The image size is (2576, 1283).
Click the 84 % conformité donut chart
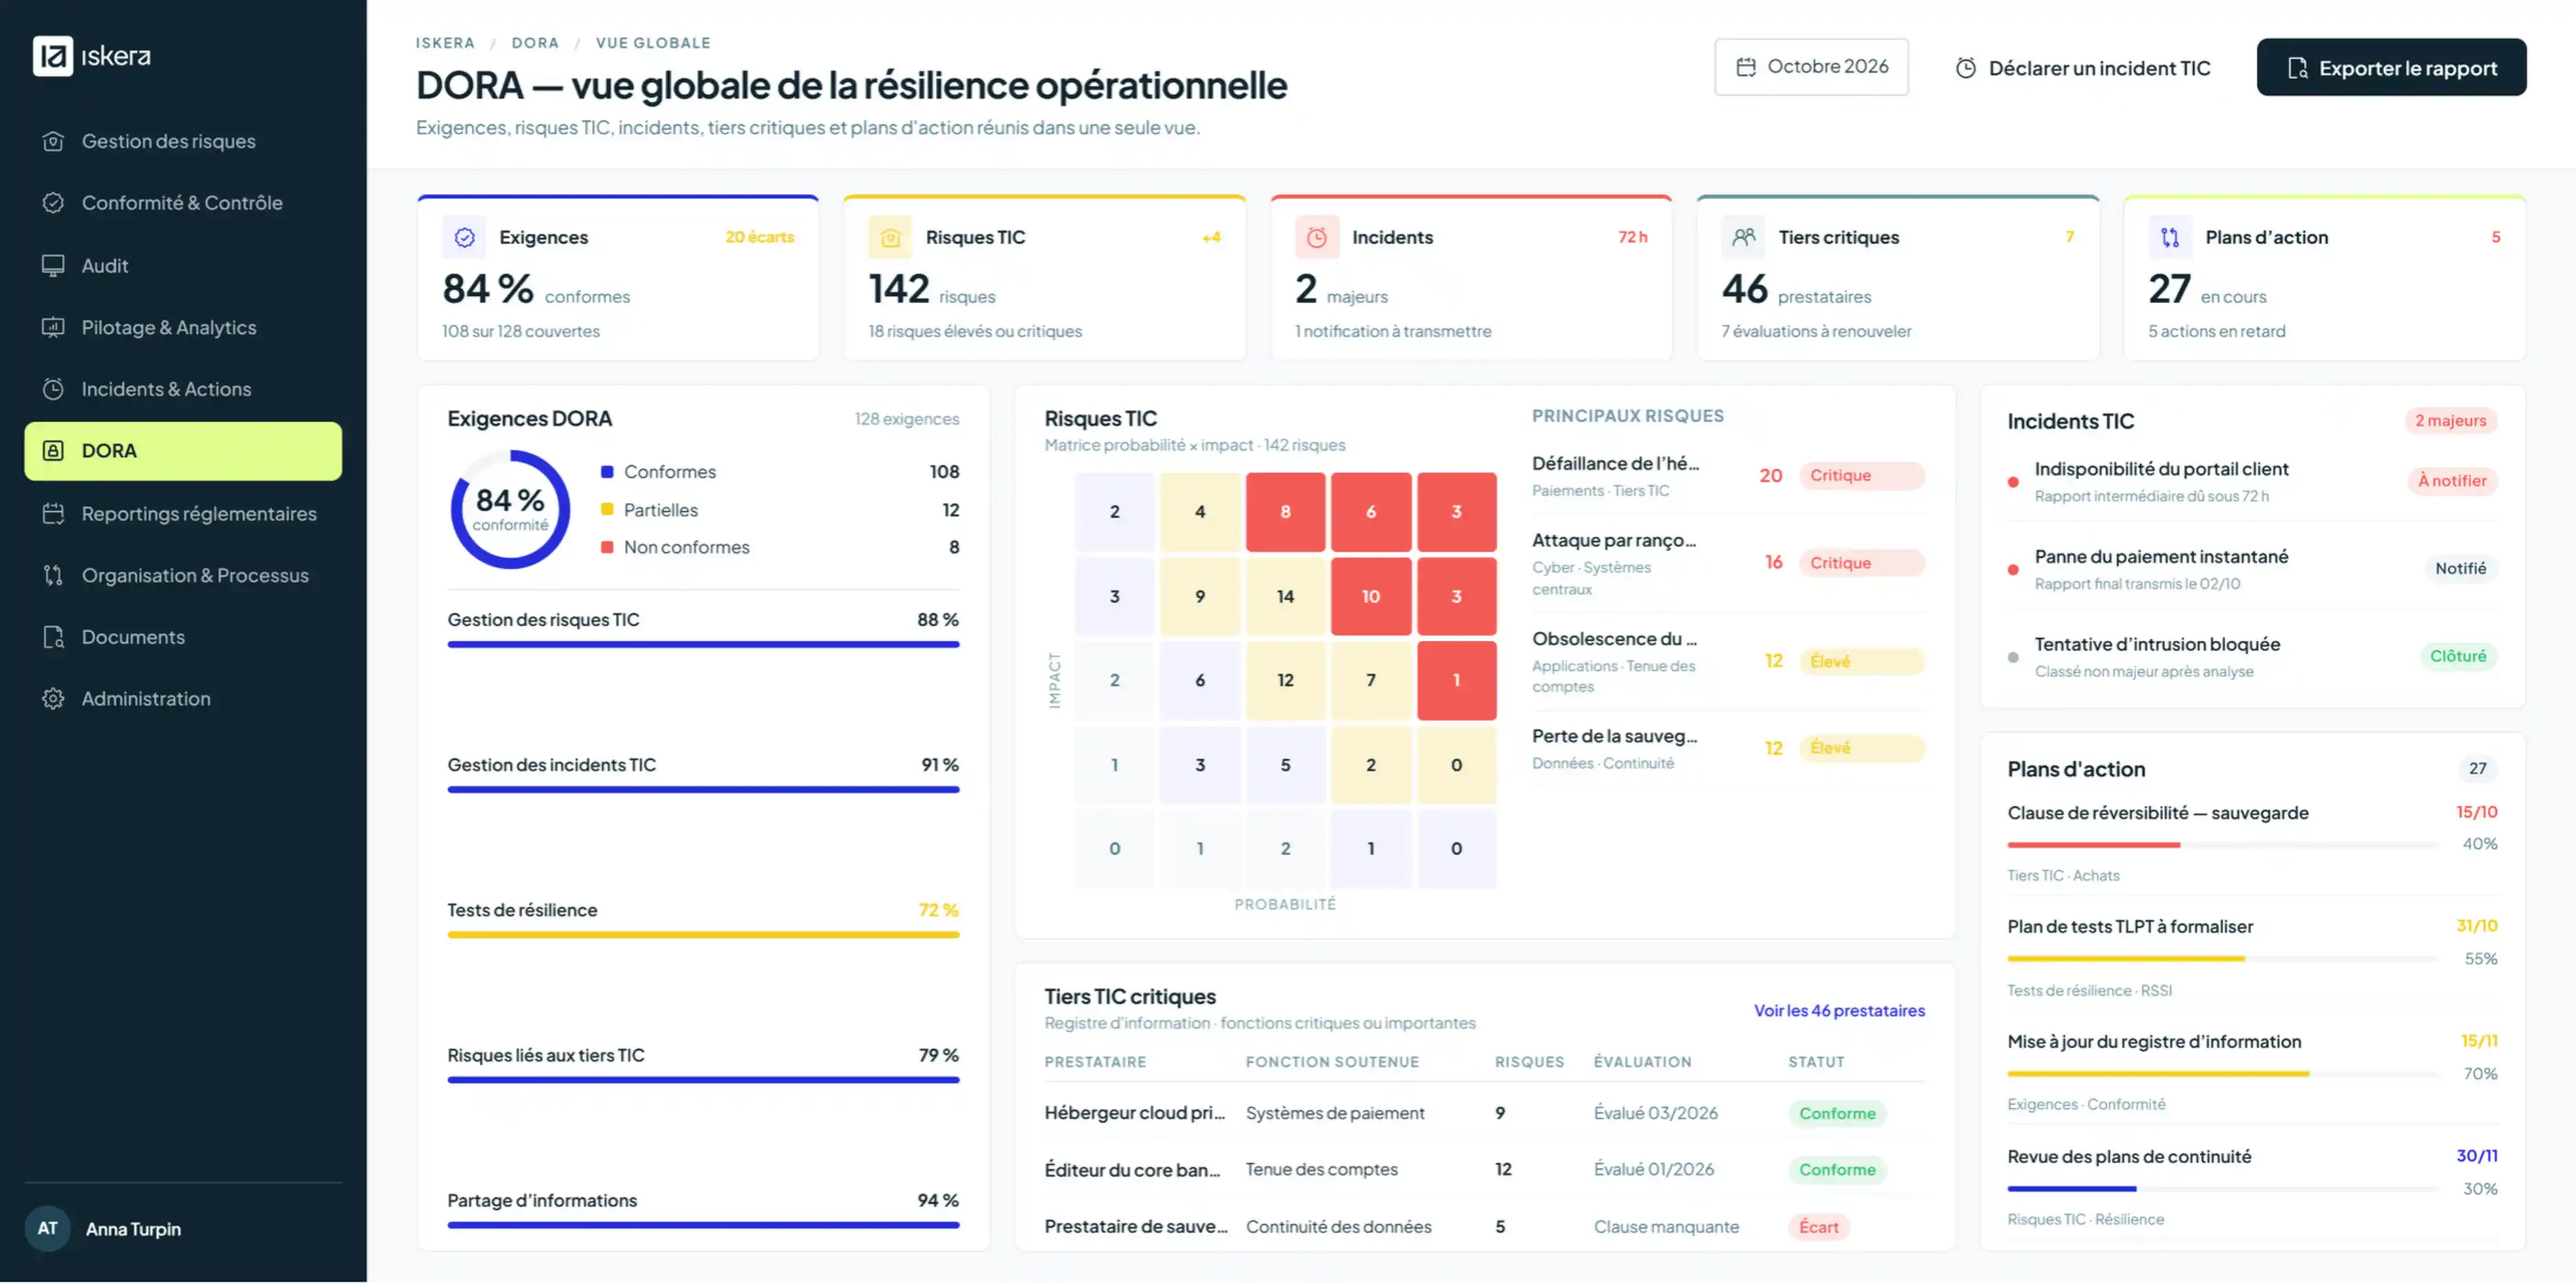[x=510, y=510]
